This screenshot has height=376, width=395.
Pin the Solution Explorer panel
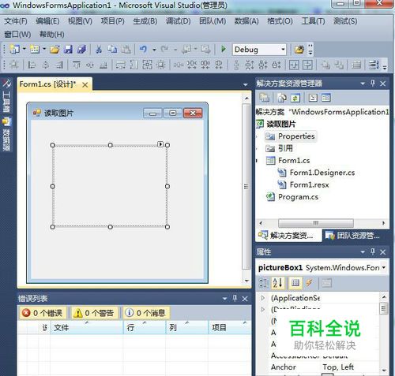click(373, 84)
